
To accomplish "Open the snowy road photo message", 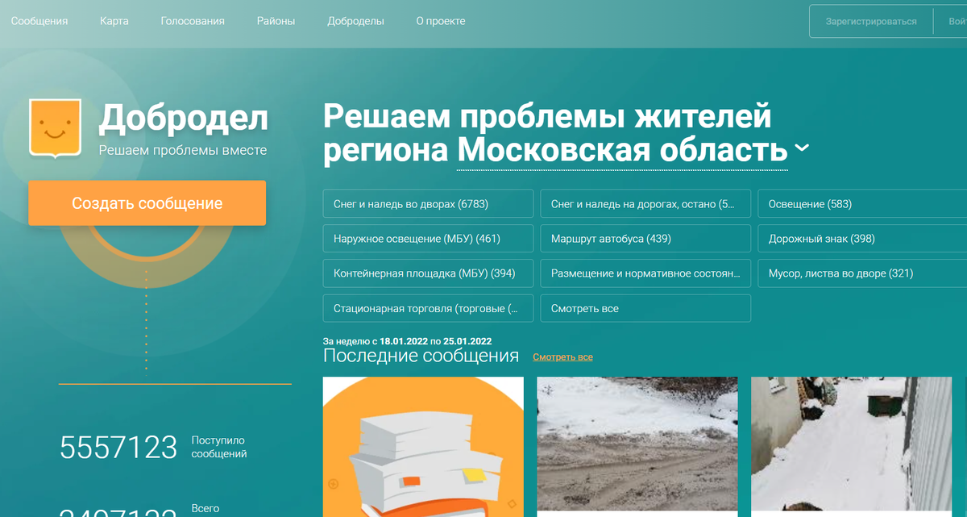I will click(637, 444).
